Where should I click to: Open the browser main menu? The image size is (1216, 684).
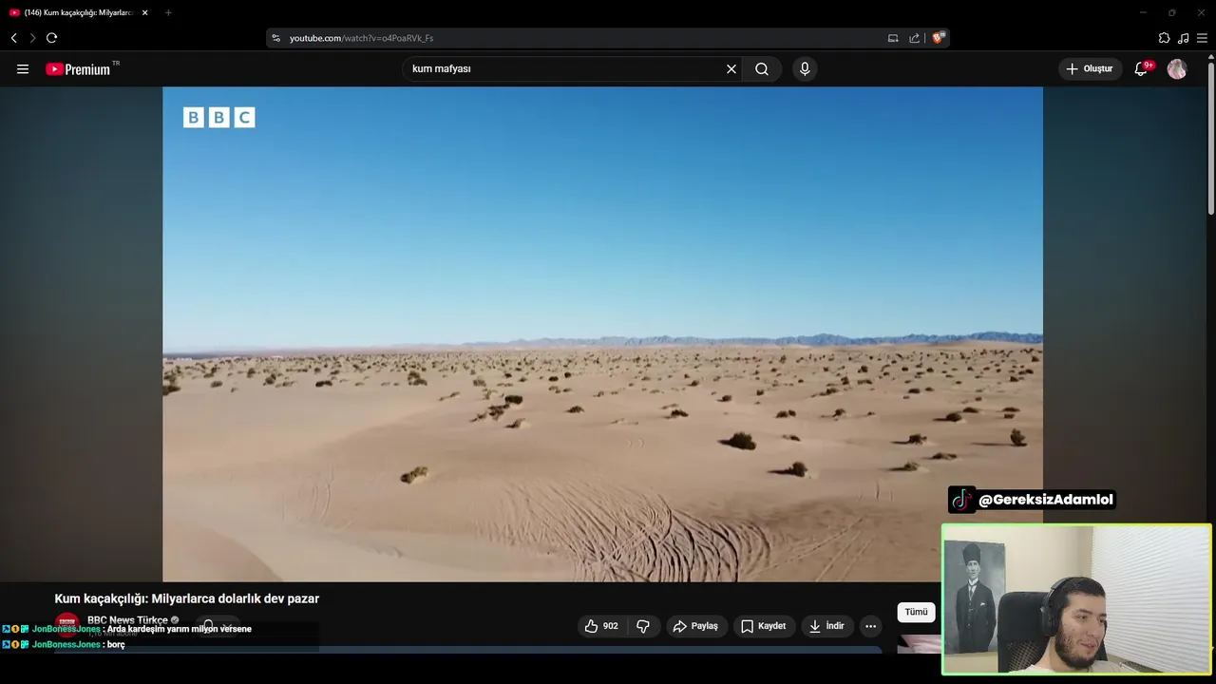tap(1202, 38)
